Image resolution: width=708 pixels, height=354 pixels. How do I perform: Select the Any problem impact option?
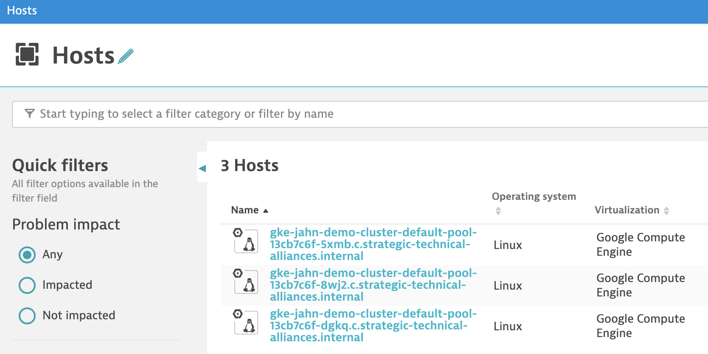[x=27, y=254]
